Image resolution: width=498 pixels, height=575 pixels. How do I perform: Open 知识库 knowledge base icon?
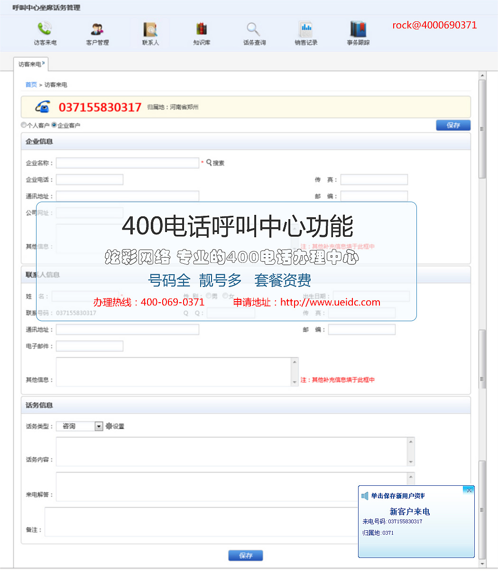[x=202, y=29]
